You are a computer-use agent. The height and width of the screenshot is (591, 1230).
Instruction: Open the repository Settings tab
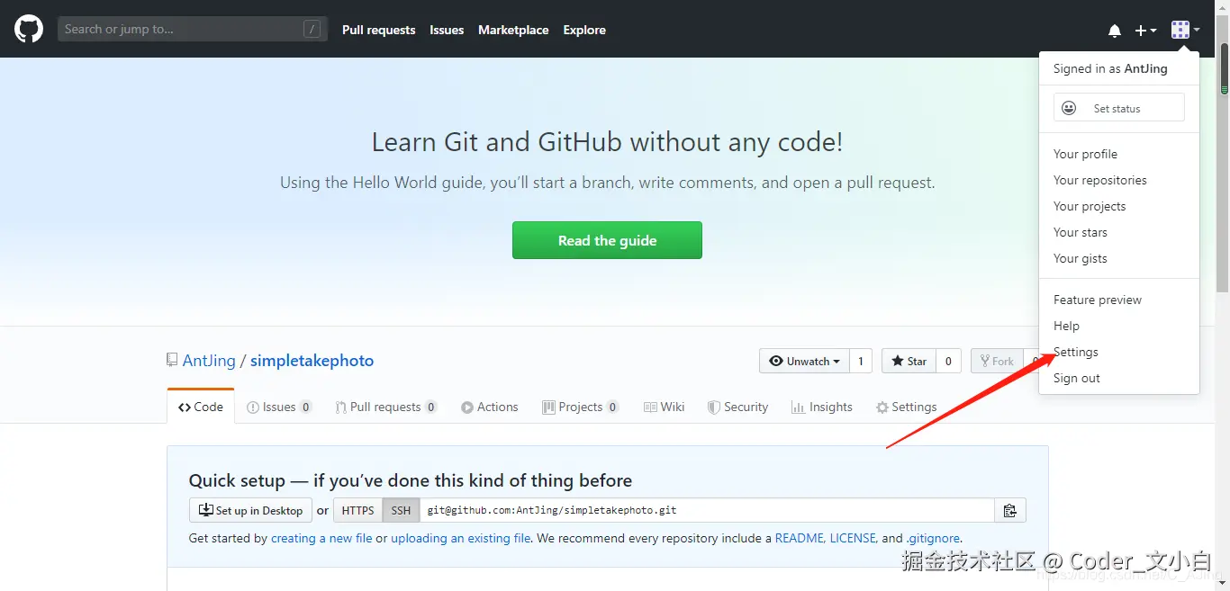tap(907, 407)
